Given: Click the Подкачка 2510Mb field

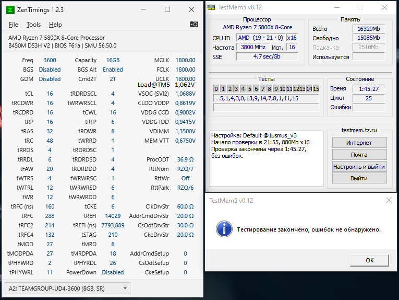Looking at the screenshot, I should point(369,47).
